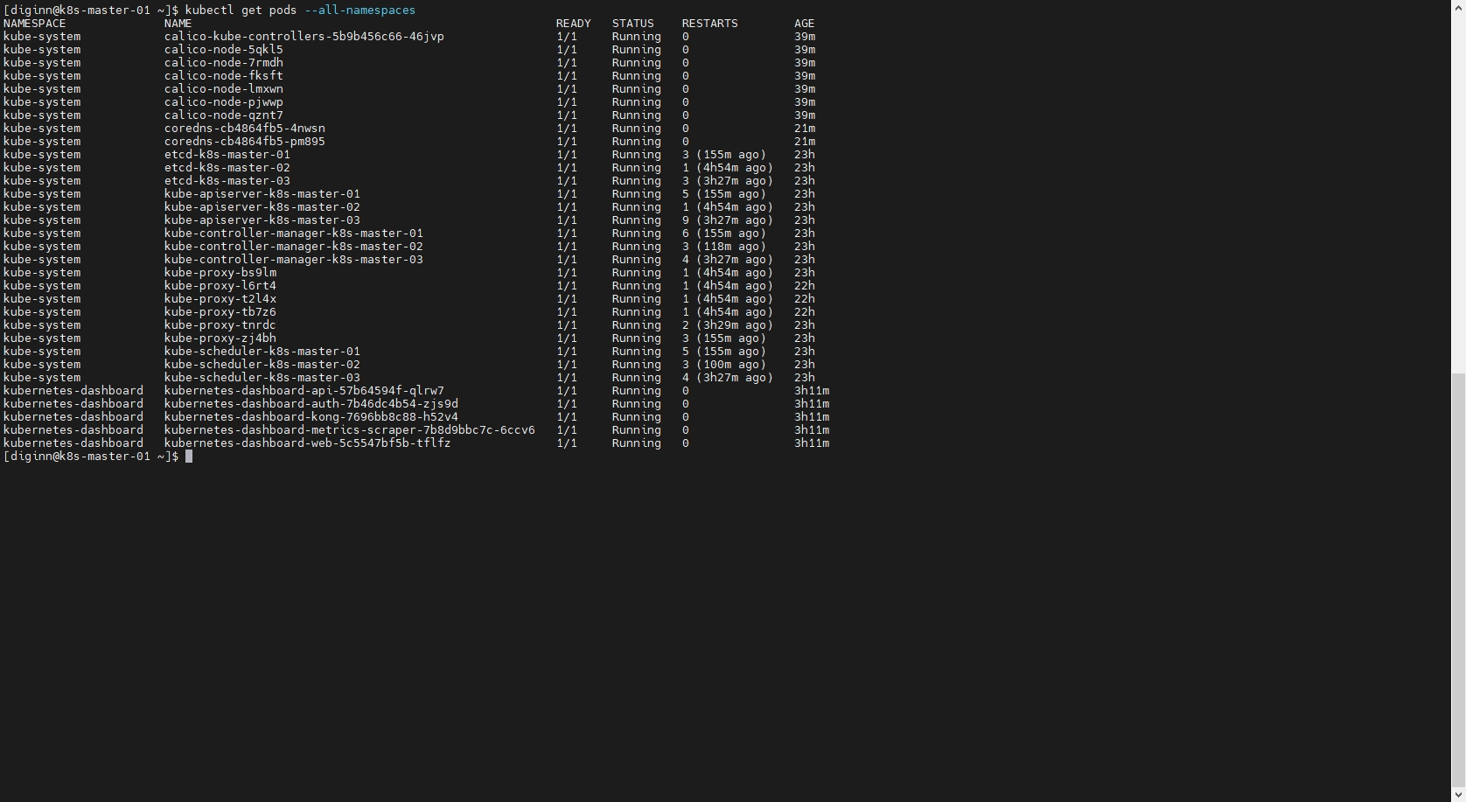Click pod name coredns-cb4864fb5-4nwsn
Screen dimensions: 1466x802
[244, 129]
